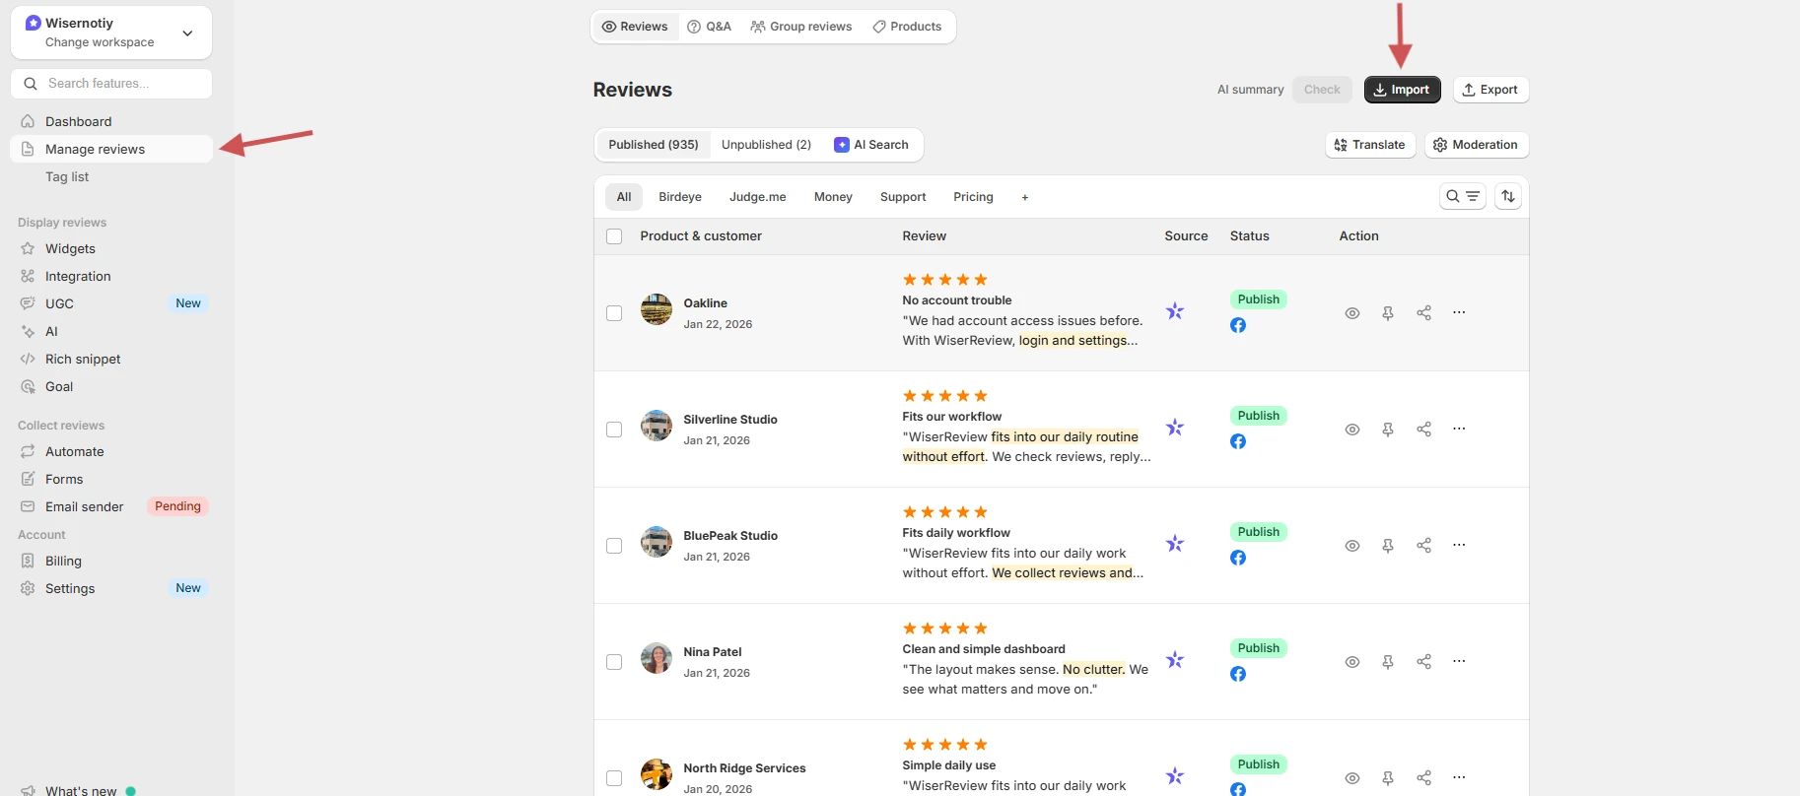Click the Export button
This screenshot has height=796, width=1800.
coord(1490,90)
